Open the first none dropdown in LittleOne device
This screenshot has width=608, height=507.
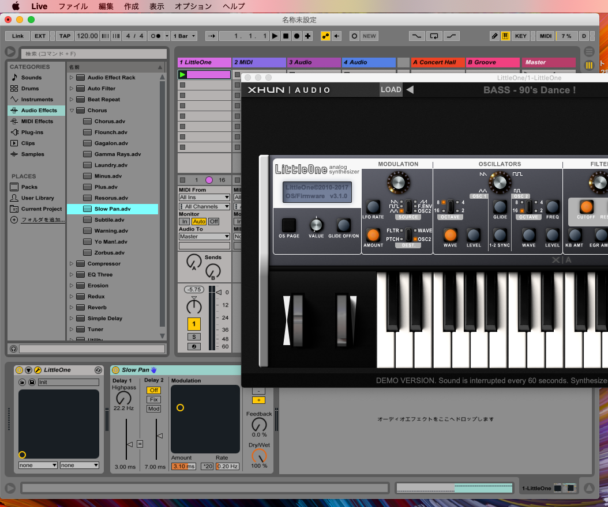(x=38, y=465)
